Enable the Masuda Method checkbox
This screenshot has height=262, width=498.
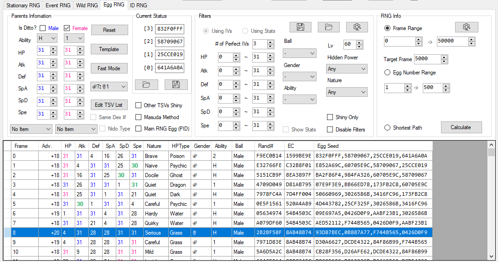[139, 117]
